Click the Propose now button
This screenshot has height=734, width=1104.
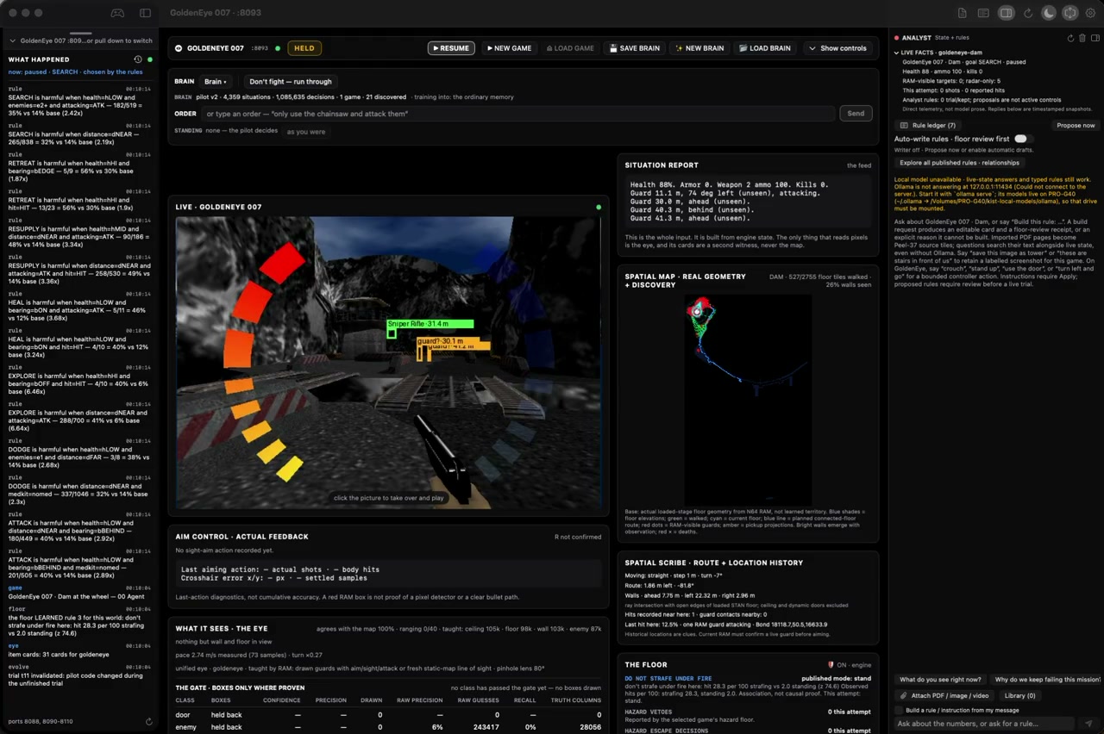click(x=1076, y=126)
